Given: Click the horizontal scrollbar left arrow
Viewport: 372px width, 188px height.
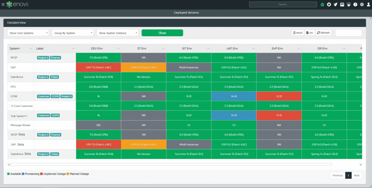Looking at the screenshot, I should (9, 164).
